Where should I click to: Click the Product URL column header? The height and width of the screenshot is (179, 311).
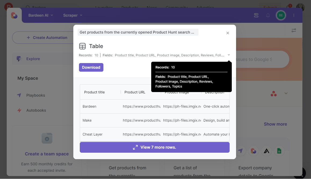tap(135, 92)
